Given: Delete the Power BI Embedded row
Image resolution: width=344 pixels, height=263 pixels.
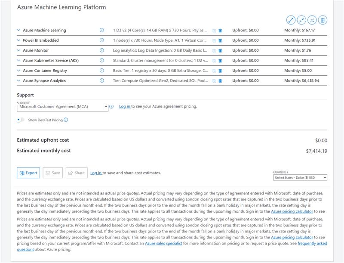Looking at the screenshot, I should (220, 40).
